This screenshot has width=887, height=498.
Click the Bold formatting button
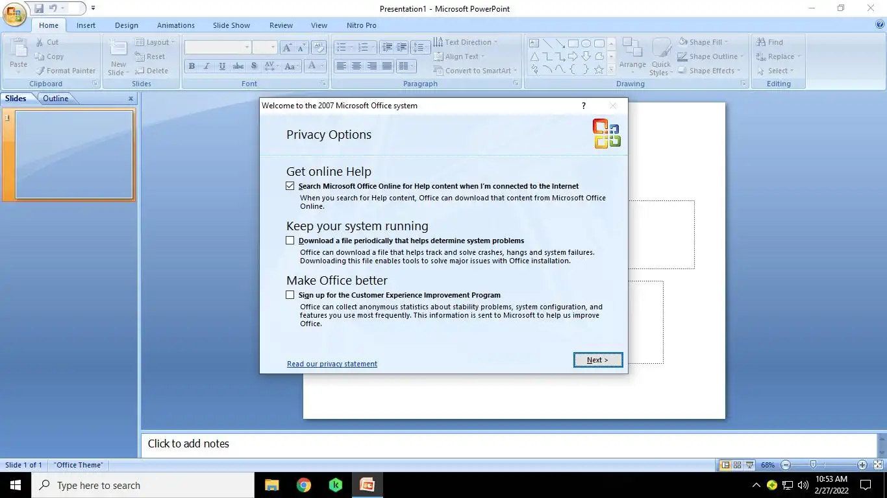pyautogui.click(x=192, y=66)
